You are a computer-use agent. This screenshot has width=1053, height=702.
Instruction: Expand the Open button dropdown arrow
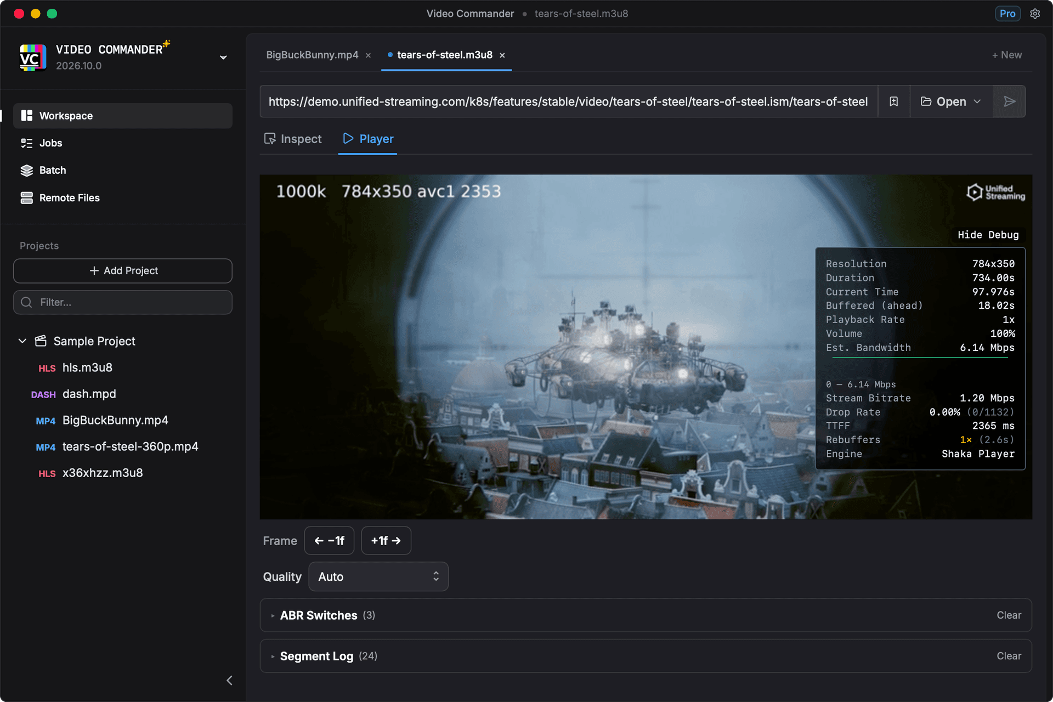[x=977, y=101]
